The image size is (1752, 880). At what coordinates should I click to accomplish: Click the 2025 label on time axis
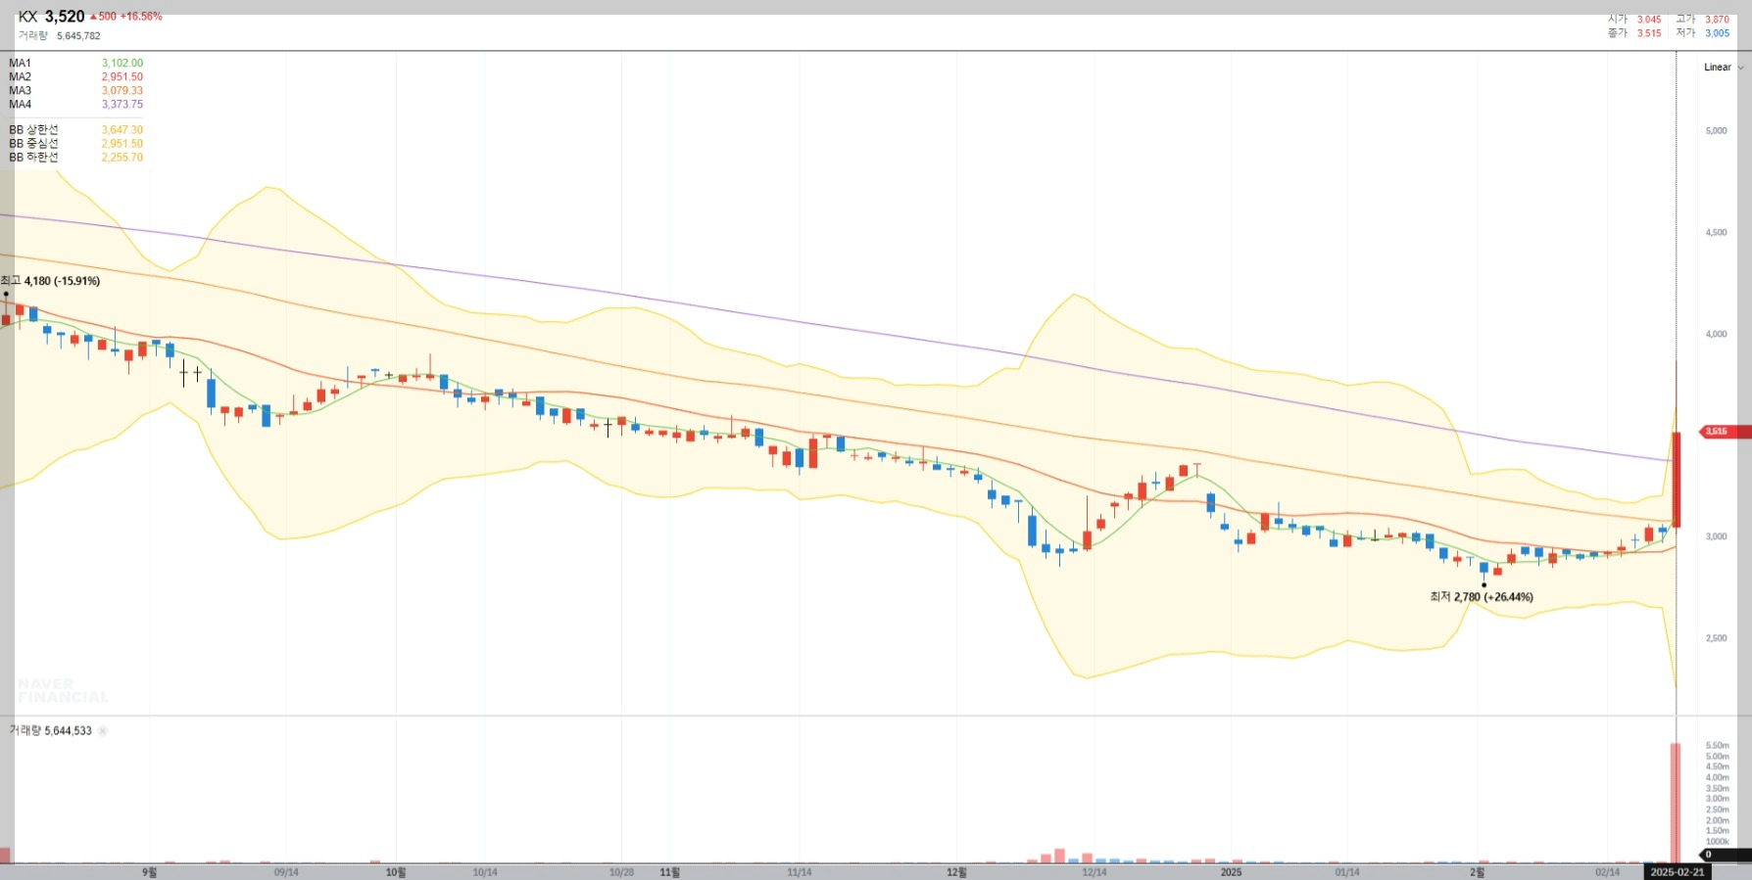pos(1231,872)
